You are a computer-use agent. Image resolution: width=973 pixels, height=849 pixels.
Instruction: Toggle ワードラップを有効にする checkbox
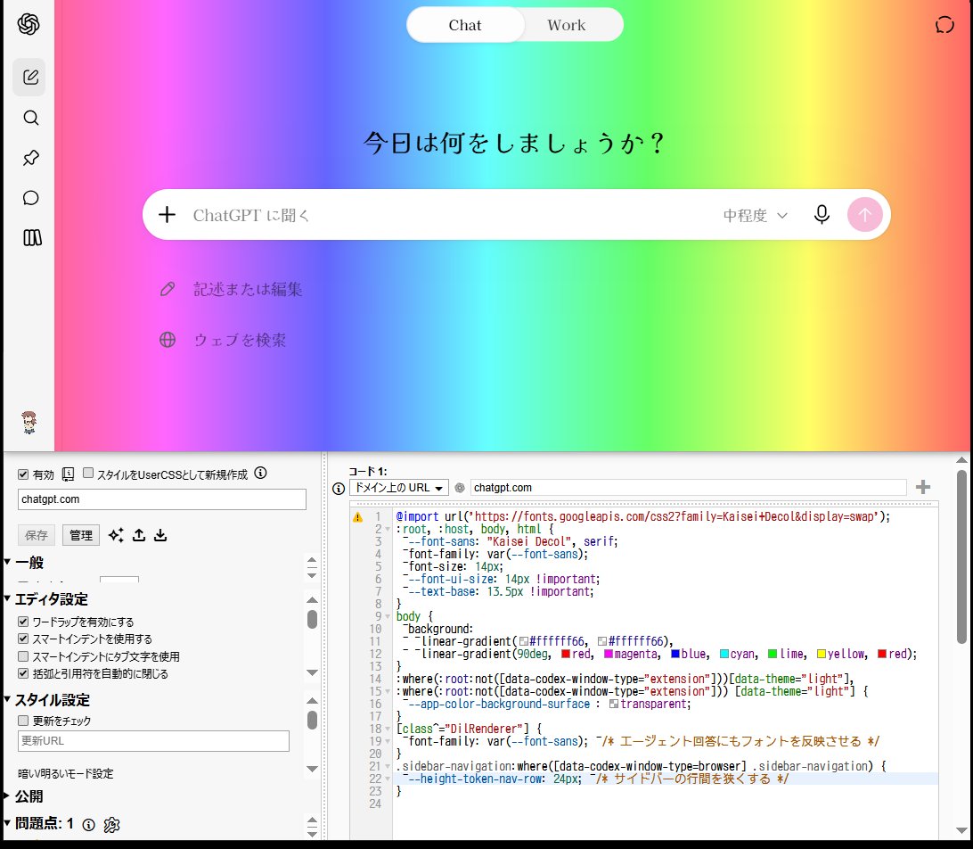23,622
